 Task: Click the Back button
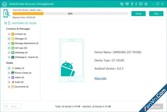tap(12, 106)
